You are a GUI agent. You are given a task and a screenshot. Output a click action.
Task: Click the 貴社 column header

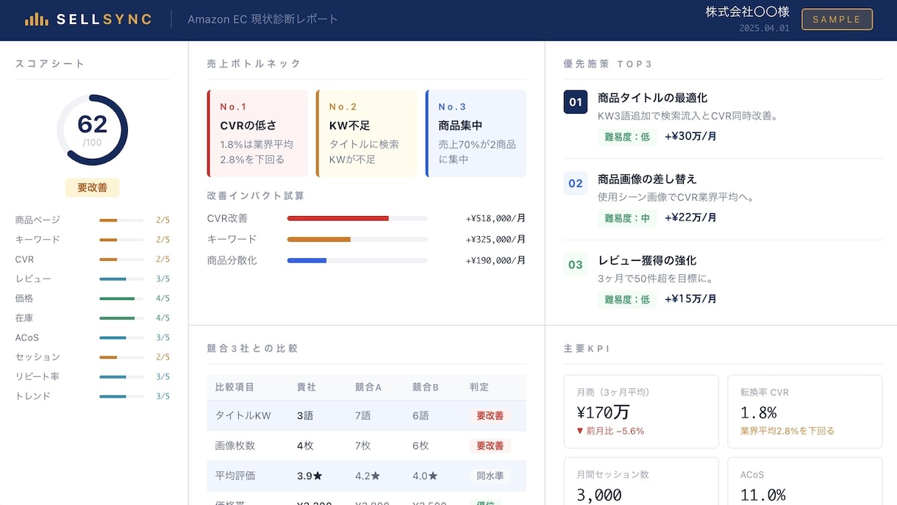pyautogui.click(x=307, y=387)
